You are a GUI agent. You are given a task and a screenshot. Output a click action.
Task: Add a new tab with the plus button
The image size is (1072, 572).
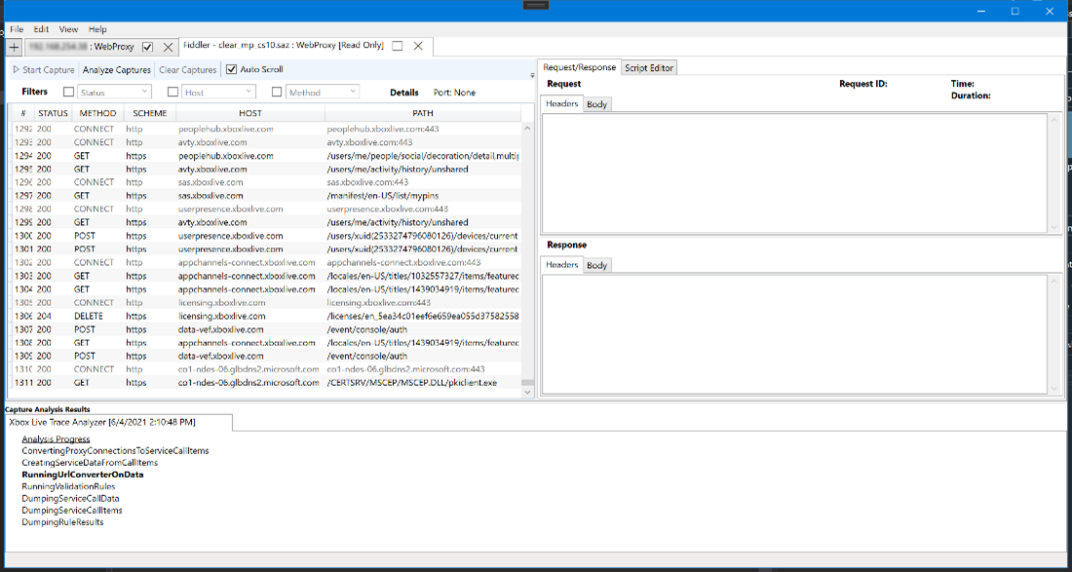pos(15,47)
